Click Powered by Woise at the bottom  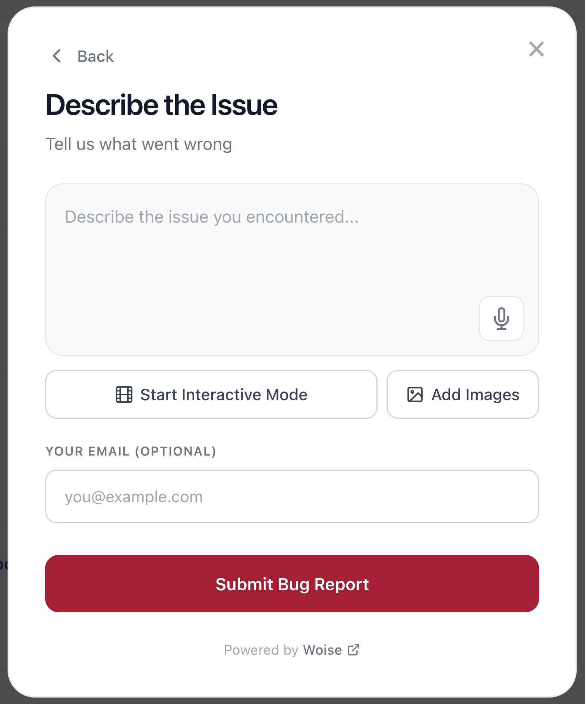292,650
